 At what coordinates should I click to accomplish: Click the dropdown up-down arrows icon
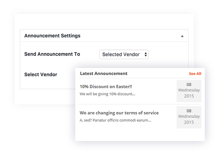pyautogui.click(x=145, y=54)
